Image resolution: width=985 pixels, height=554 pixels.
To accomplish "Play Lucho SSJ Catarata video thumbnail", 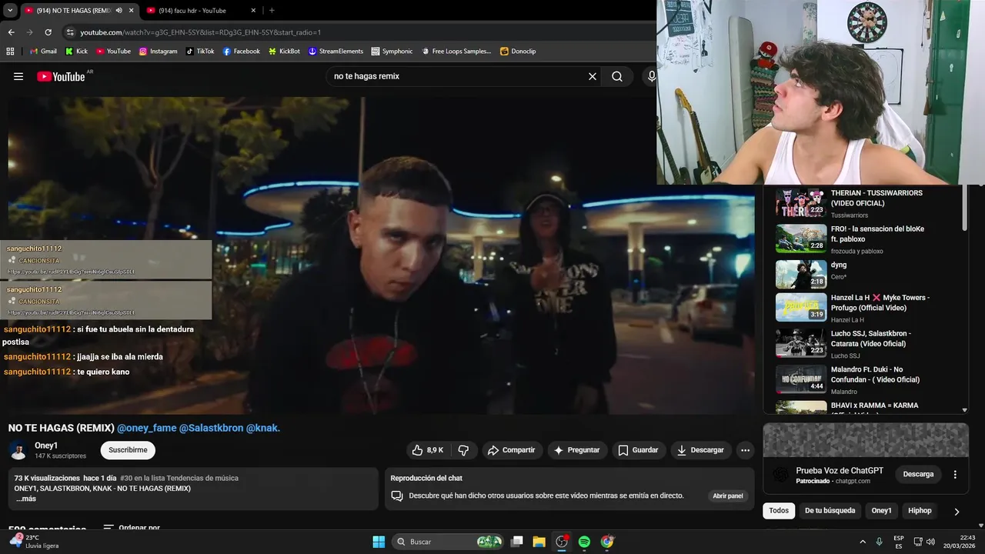I will [x=801, y=343].
